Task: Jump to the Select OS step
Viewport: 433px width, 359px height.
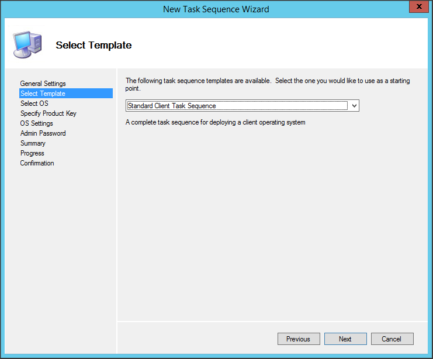Action: (x=34, y=103)
